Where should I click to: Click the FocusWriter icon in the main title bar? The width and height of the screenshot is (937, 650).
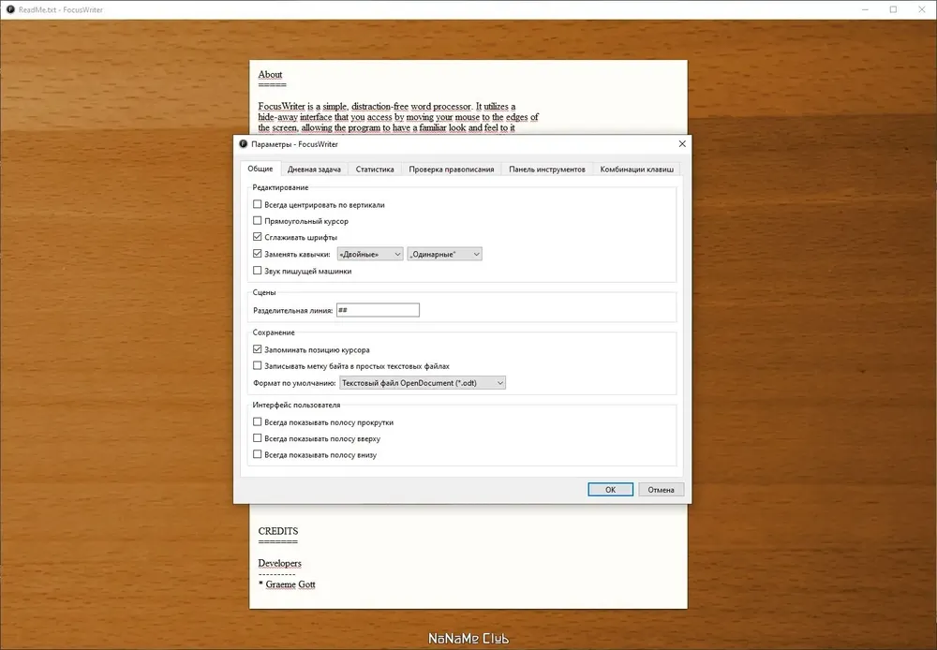10,9
